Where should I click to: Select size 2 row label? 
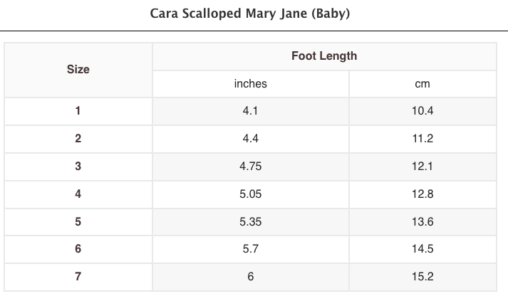[x=78, y=139]
